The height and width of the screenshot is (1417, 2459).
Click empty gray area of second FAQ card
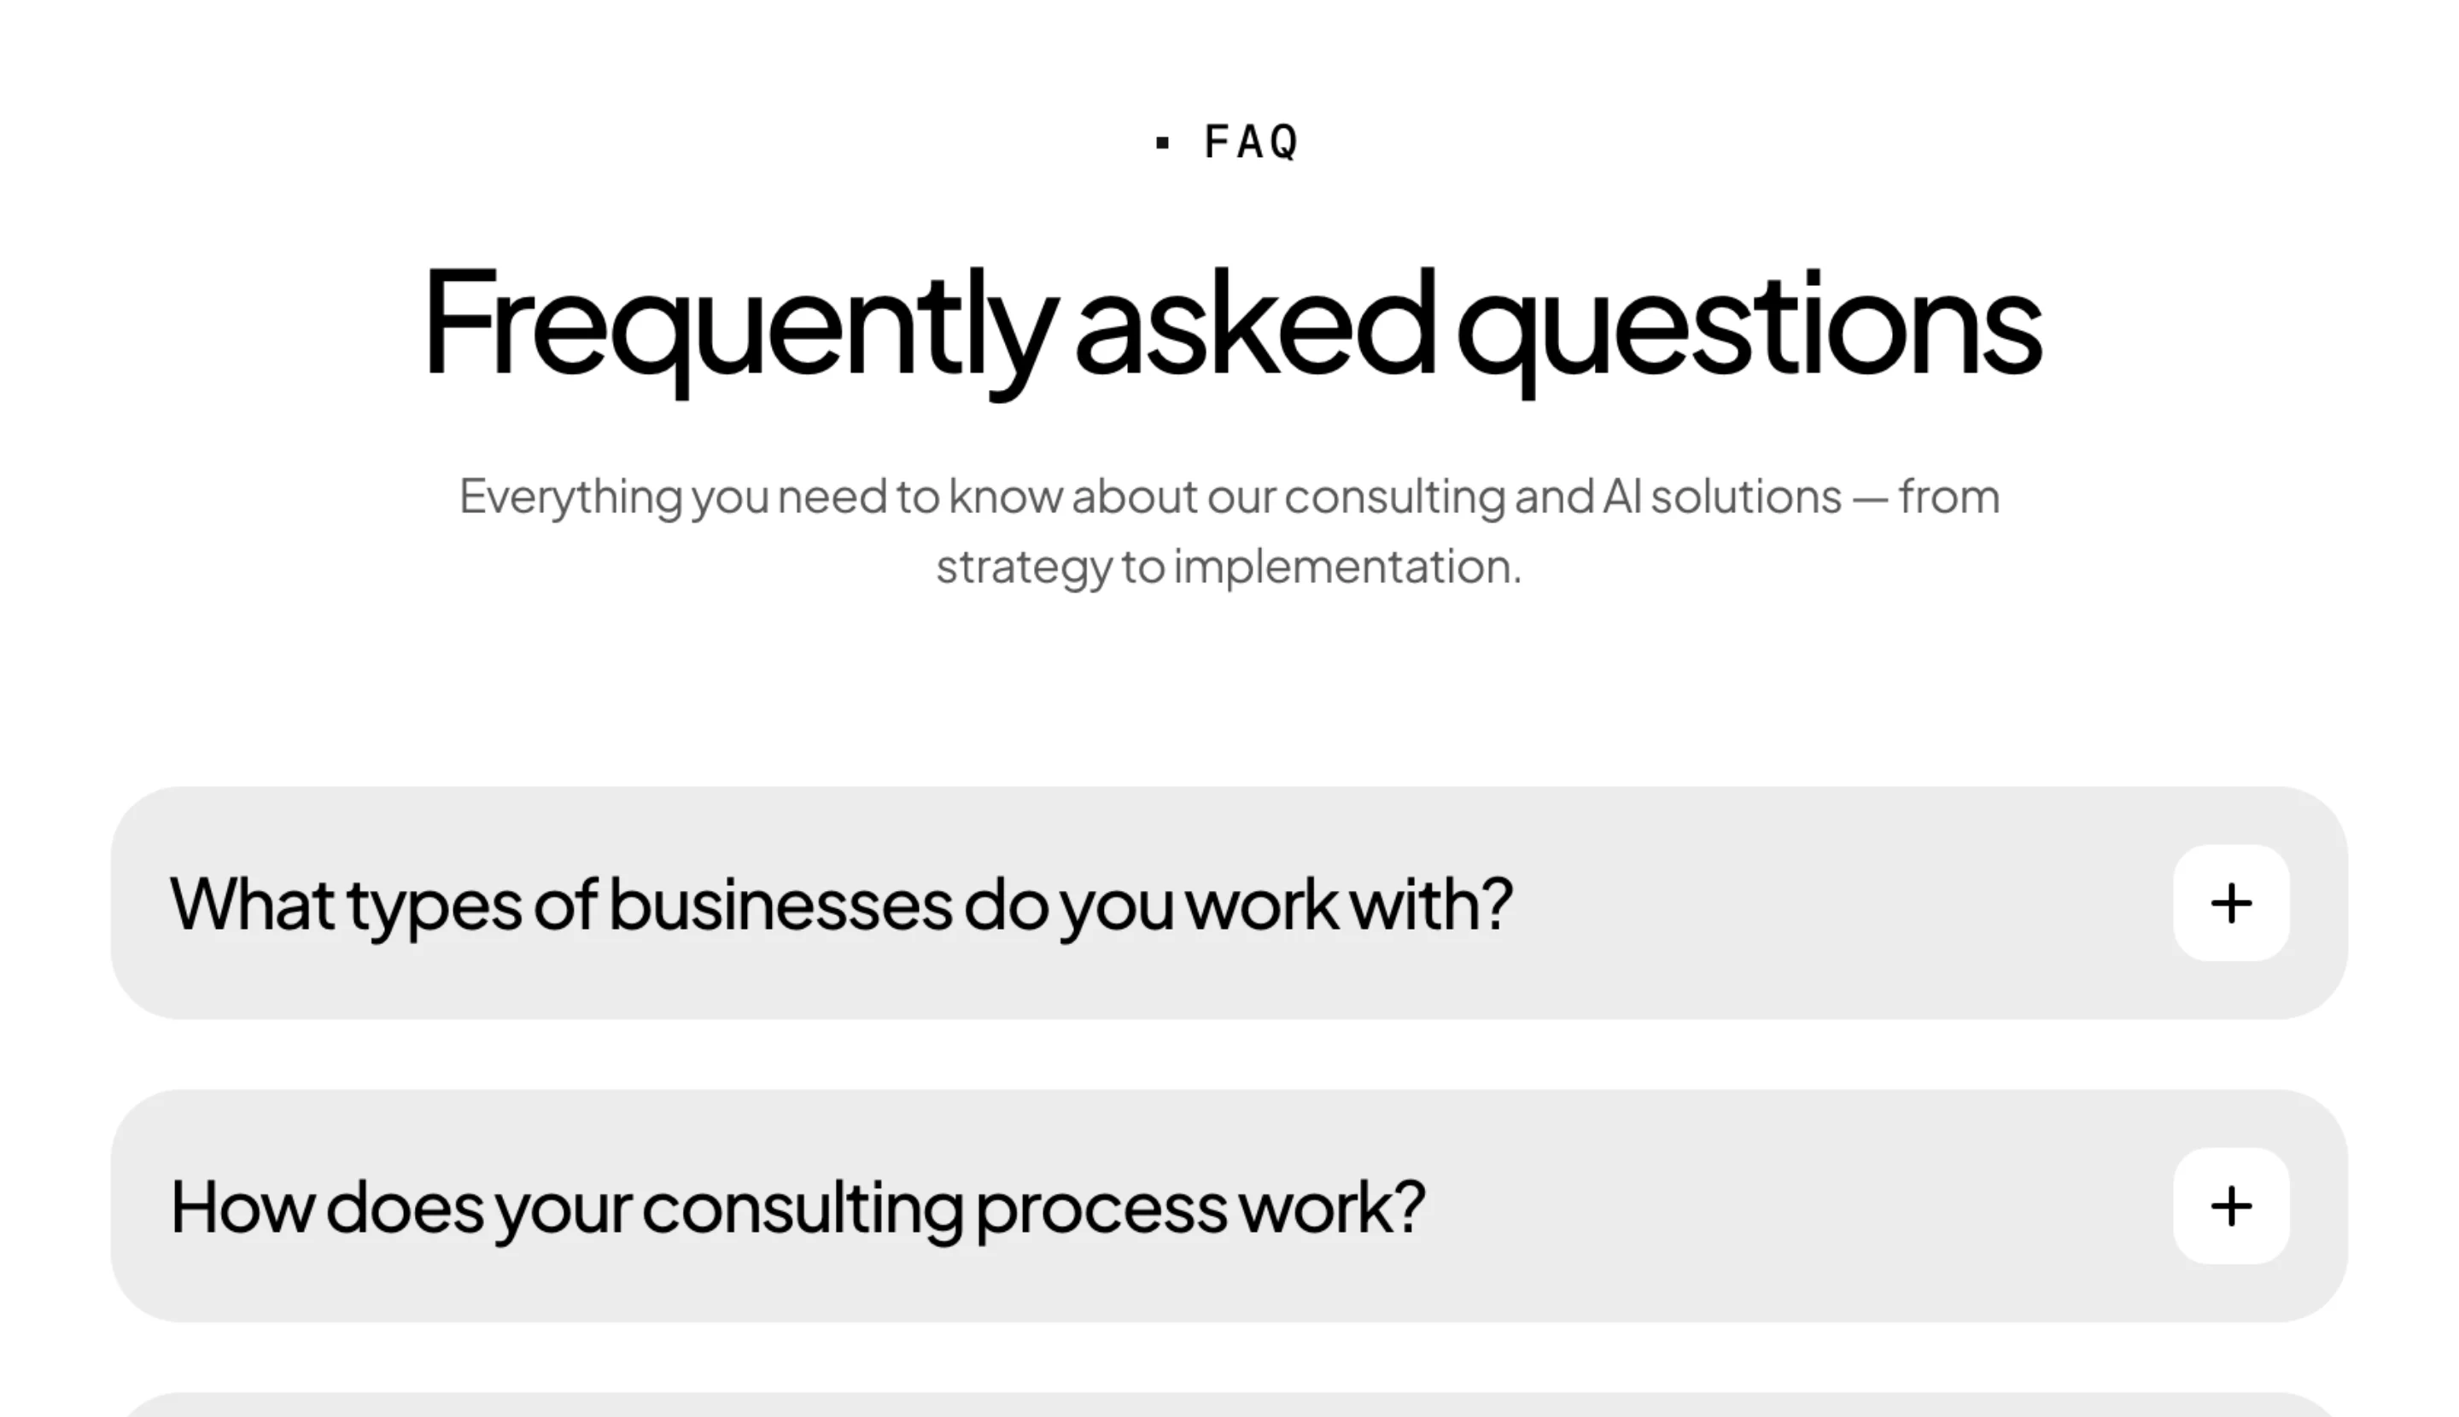tap(1801, 1206)
